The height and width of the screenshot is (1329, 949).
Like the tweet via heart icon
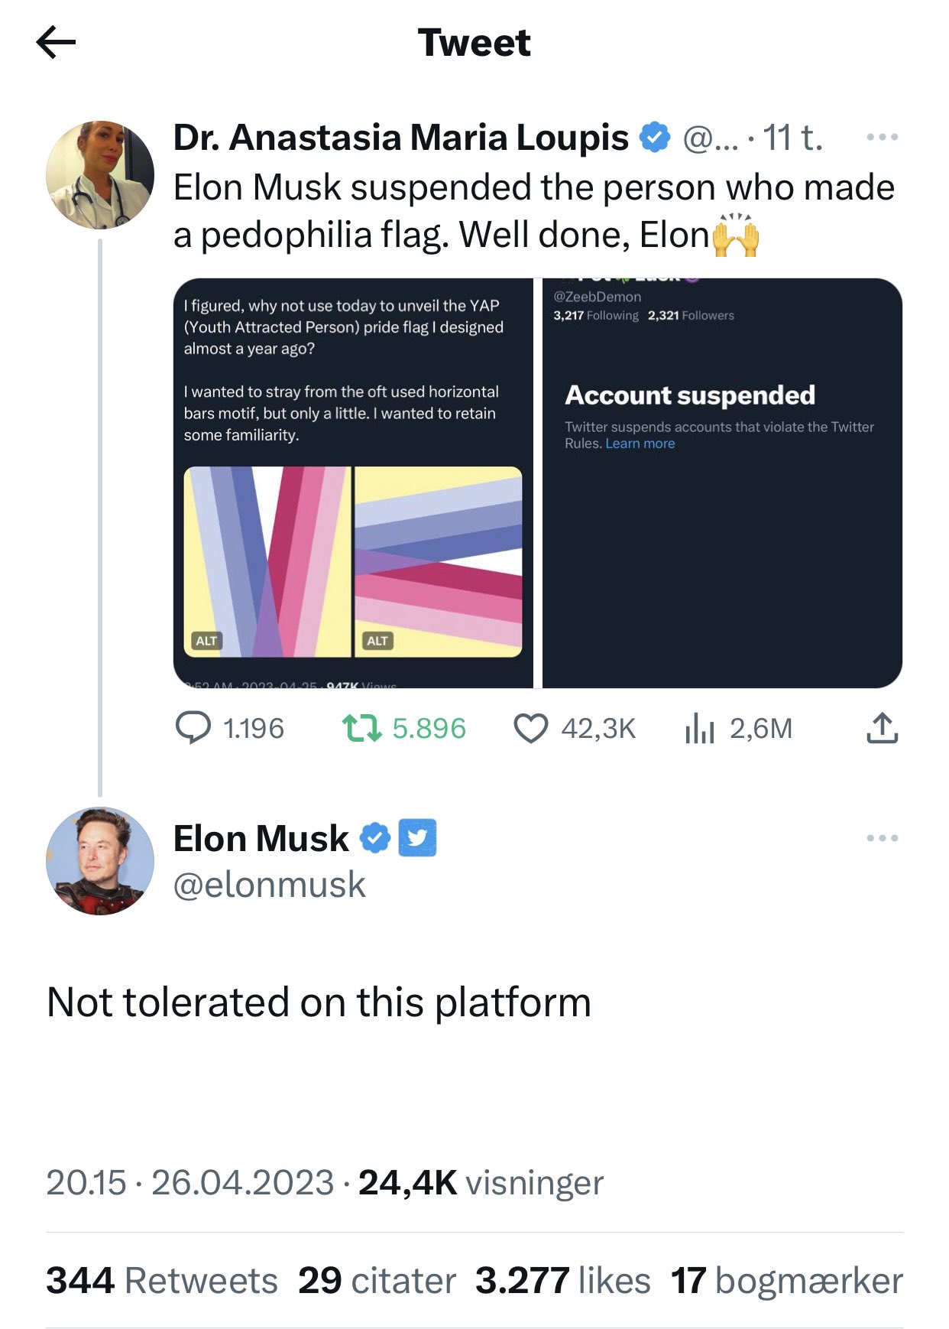coord(530,728)
